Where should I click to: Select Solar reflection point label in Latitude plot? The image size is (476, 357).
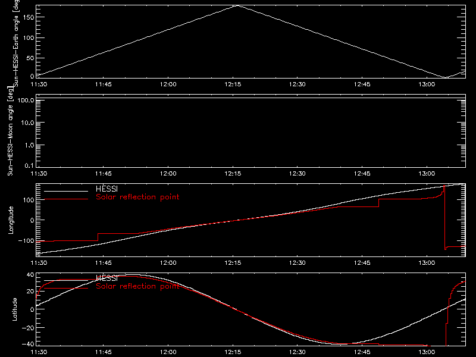(137, 286)
